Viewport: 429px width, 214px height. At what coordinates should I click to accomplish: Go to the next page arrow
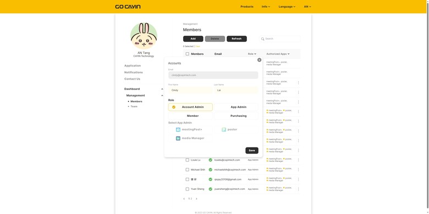pos(196,199)
